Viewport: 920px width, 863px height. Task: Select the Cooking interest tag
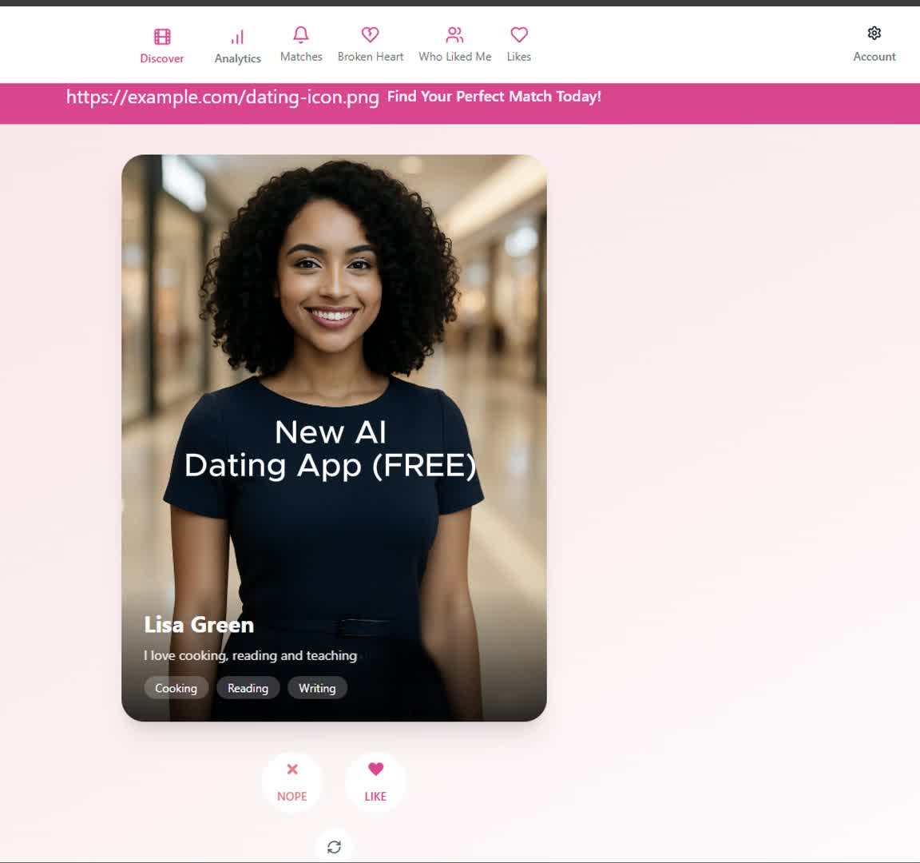pyautogui.click(x=176, y=688)
